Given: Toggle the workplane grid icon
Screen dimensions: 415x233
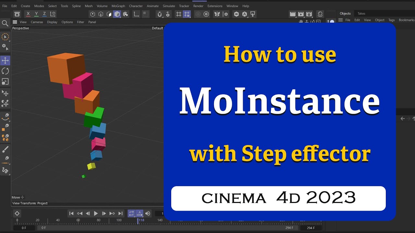Looking at the screenshot, I should click(179, 14).
